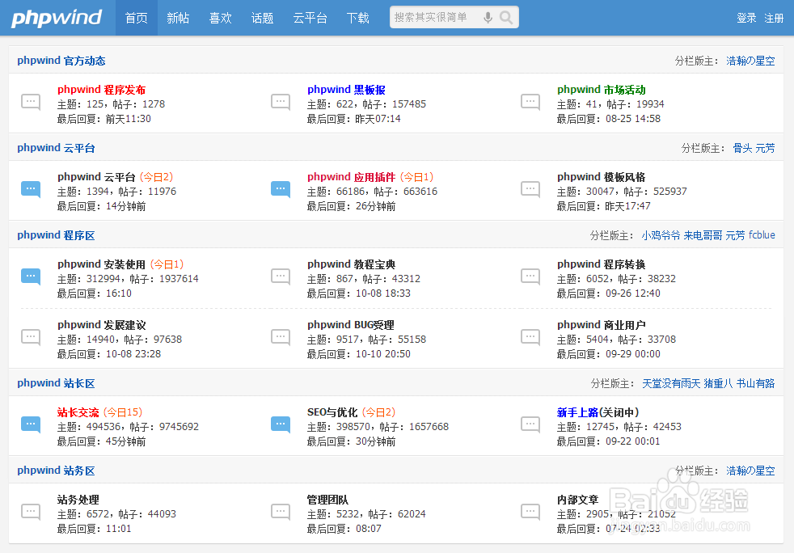
Task: Click the magnifier search icon
Action: point(505,18)
